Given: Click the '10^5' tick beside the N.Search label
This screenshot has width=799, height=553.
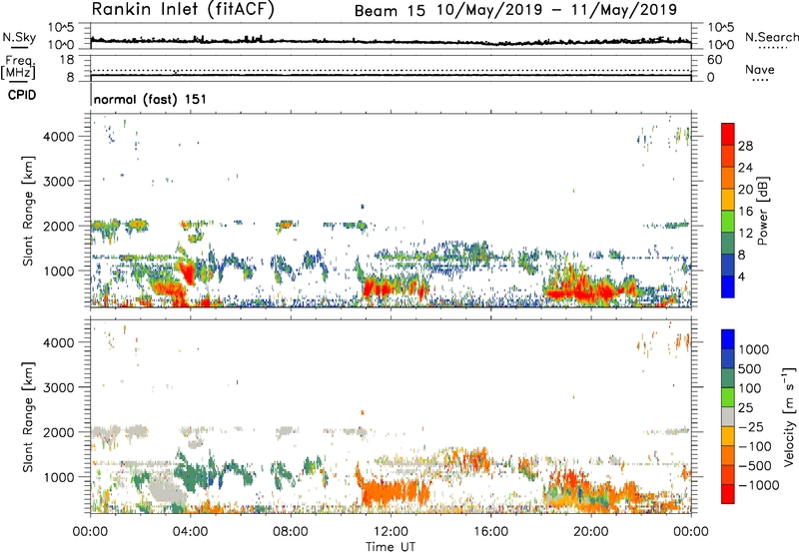Looking at the screenshot, I should click(720, 28).
